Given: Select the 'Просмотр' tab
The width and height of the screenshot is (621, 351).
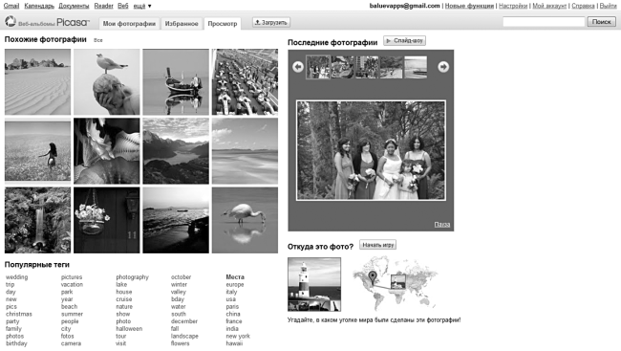Looking at the screenshot, I should point(223,23).
